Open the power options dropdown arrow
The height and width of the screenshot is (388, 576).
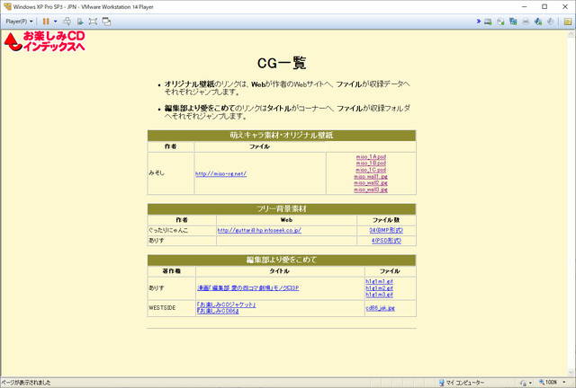tap(56, 22)
